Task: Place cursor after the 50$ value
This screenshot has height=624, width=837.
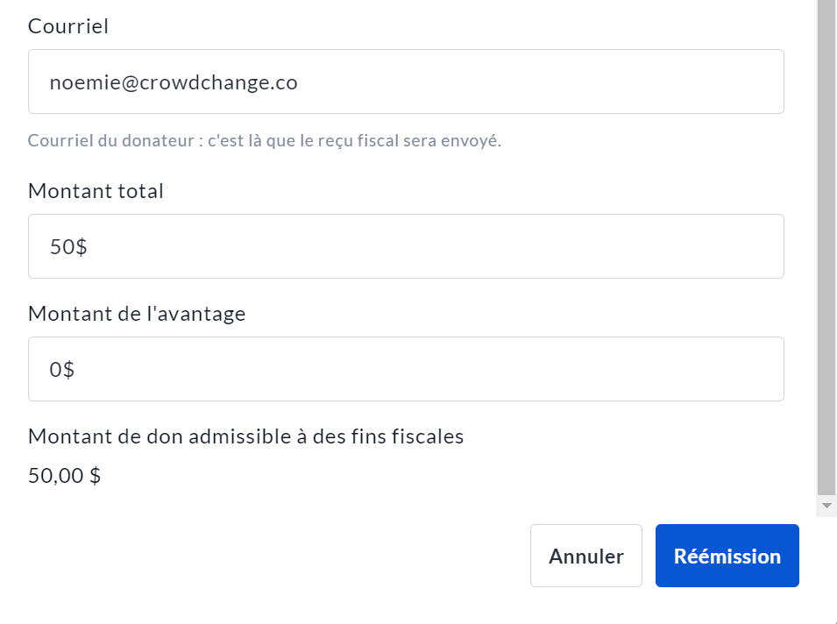Action: 88,247
